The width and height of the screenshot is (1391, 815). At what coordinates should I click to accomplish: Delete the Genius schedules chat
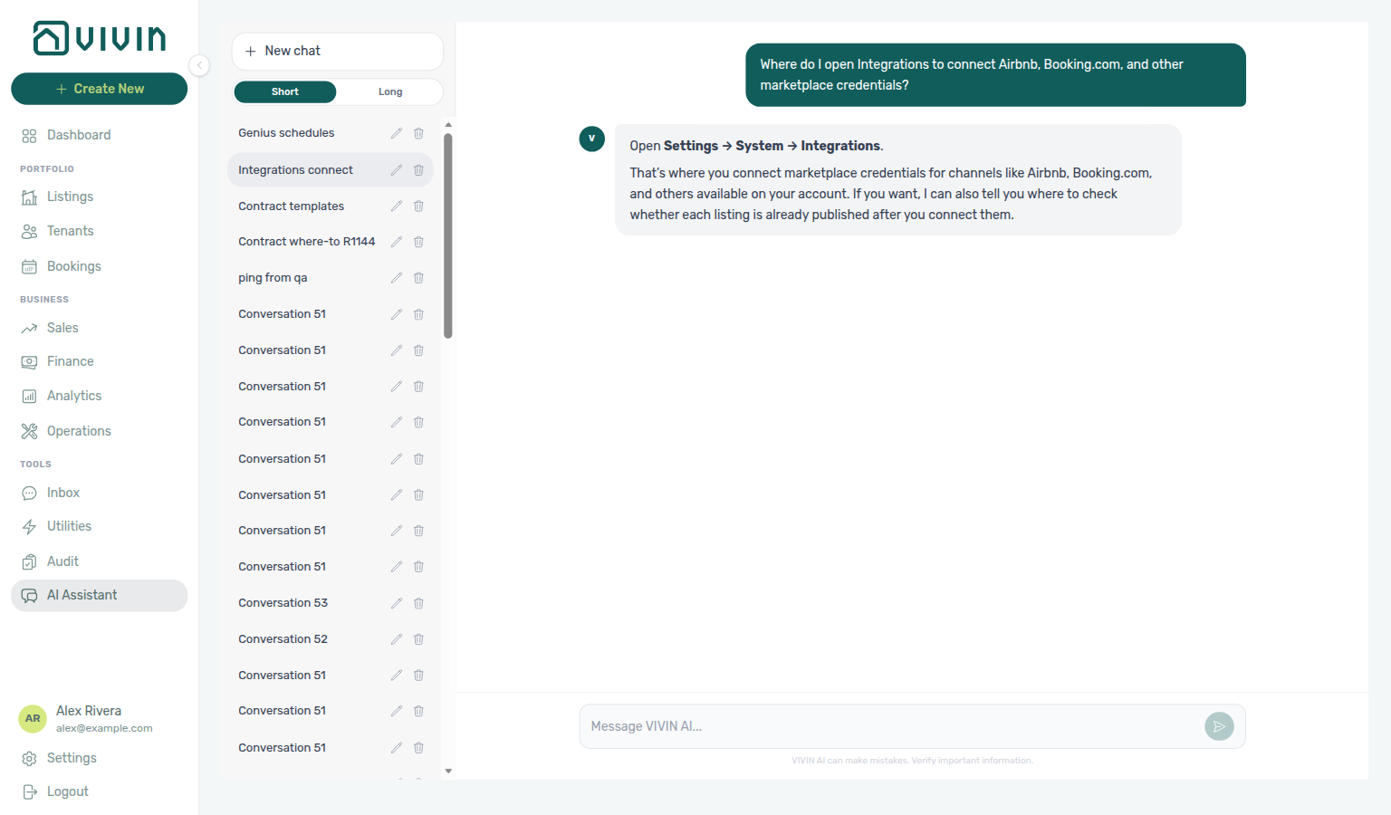(418, 133)
